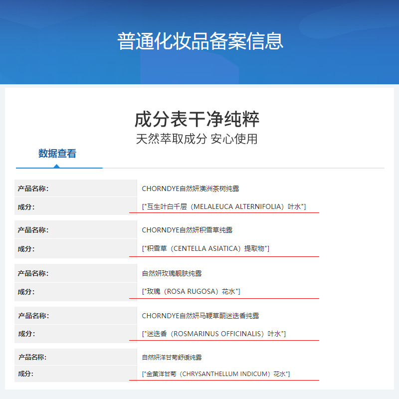
Task: Click product name 自然妍洋甘菊舒缓纯露
Action: click(172, 358)
